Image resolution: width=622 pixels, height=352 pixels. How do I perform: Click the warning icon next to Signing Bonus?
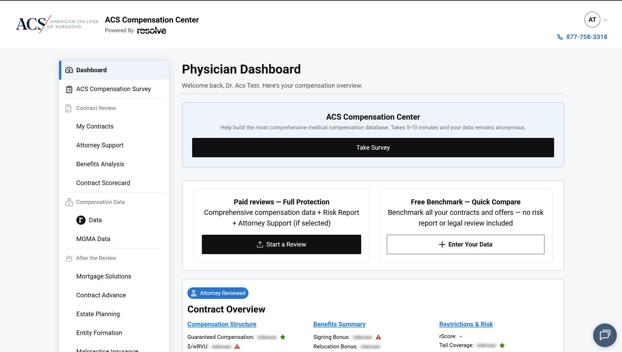tap(378, 337)
